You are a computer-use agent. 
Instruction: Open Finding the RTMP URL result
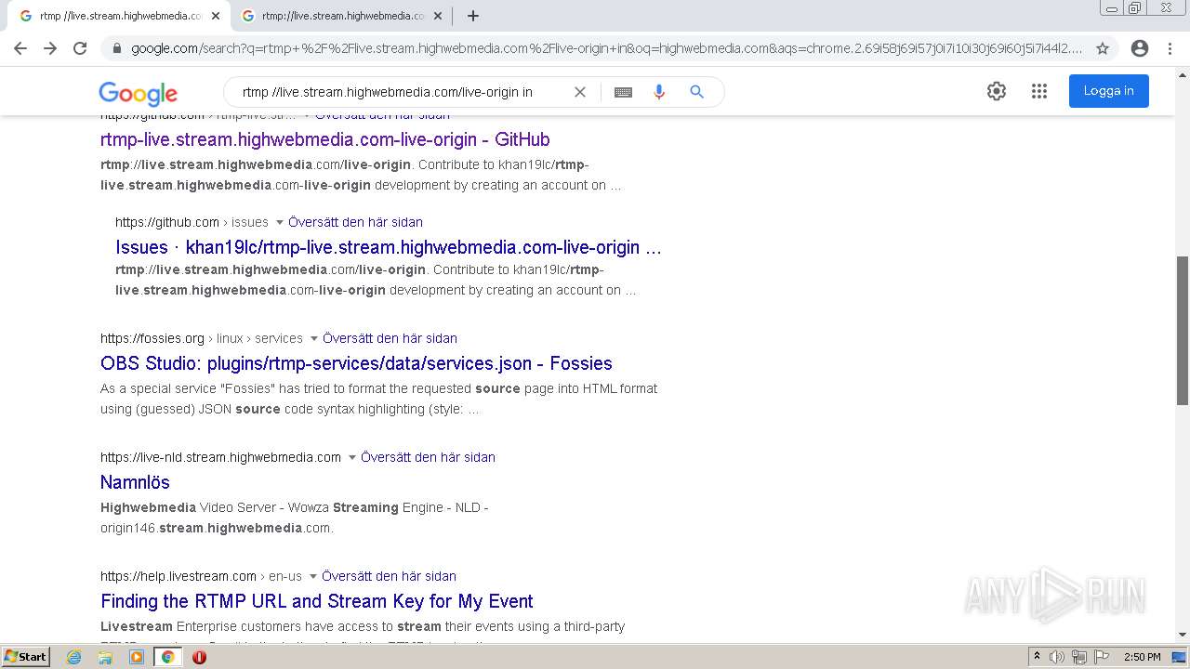[x=317, y=601]
